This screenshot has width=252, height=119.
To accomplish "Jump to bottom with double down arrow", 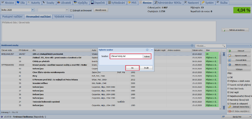I will point(224,107).
